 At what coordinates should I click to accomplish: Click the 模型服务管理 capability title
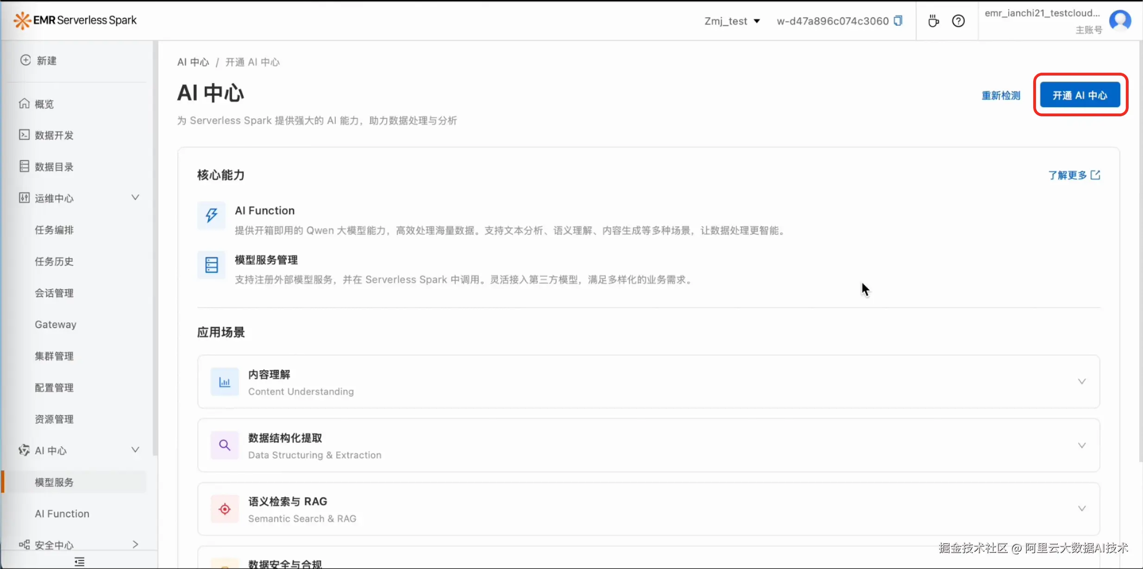click(266, 260)
